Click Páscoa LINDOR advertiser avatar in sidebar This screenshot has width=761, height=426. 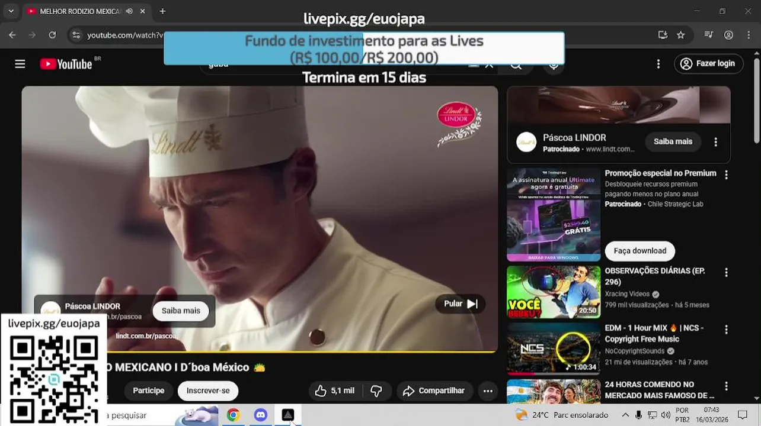(526, 142)
